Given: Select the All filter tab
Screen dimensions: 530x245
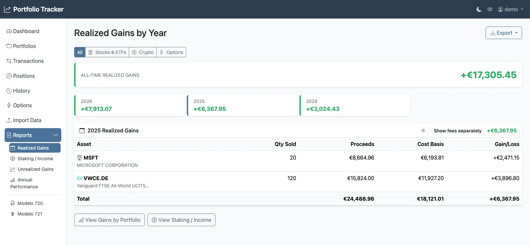Looking at the screenshot, I should (x=80, y=52).
